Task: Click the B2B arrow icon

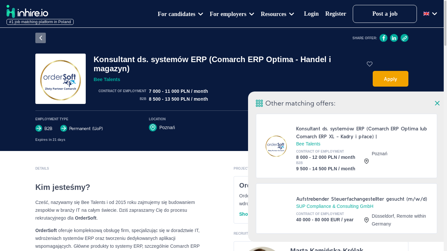Action: 39,128
